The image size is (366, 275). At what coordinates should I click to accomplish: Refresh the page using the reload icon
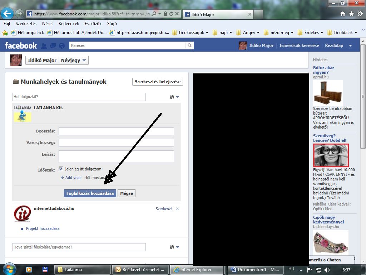pos(171,14)
